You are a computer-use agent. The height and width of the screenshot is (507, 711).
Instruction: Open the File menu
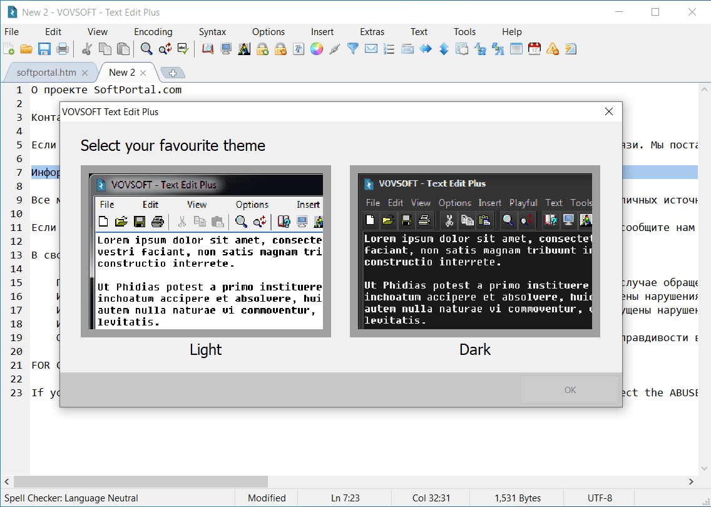[11, 32]
